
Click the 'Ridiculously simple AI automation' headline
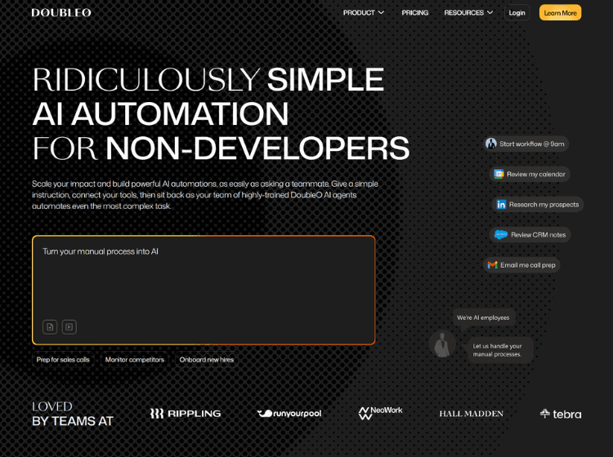coord(221,113)
